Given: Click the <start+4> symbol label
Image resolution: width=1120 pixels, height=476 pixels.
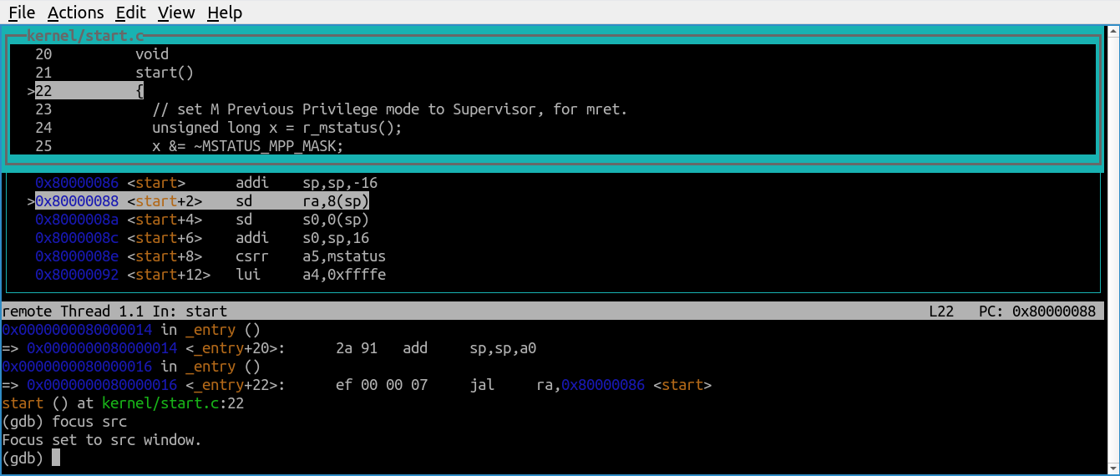Looking at the screenshot, I should (x=165, y=220).
